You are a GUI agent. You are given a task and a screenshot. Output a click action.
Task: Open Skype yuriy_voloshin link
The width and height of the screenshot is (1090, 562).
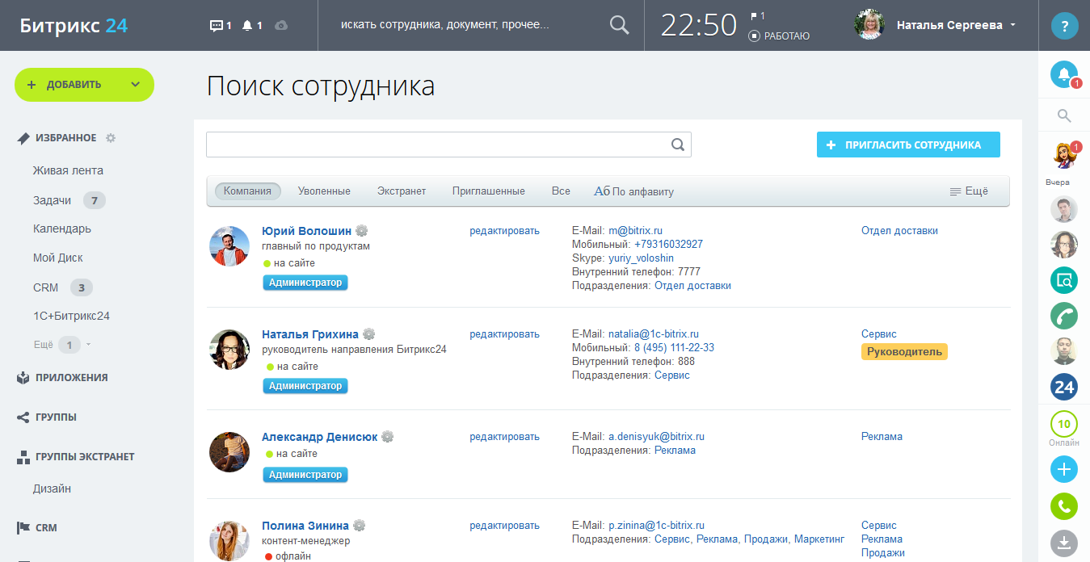coord(641,258)
